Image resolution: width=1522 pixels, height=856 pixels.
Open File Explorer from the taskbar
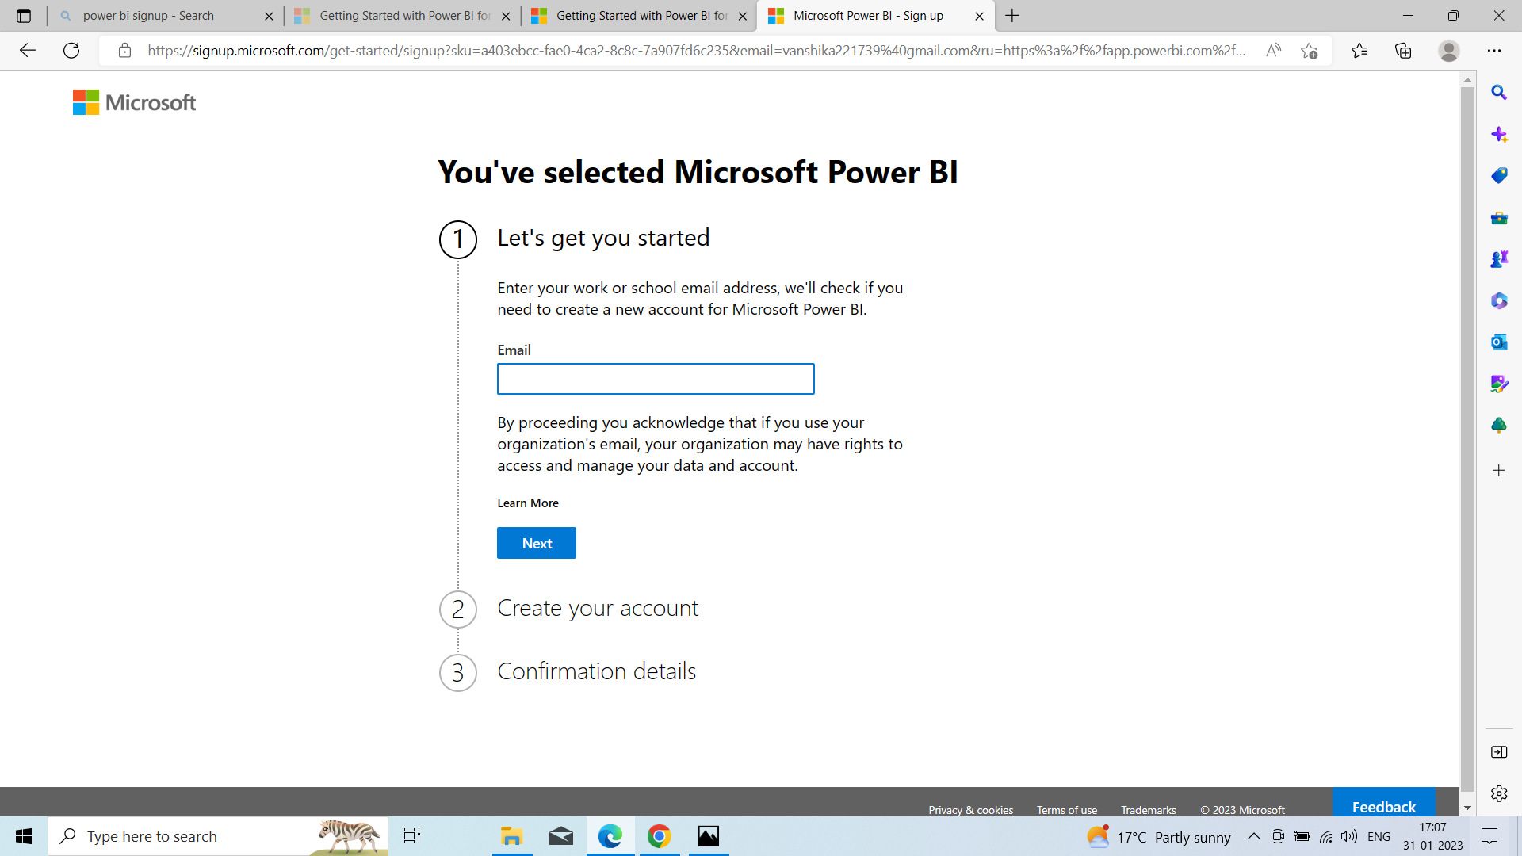click(x=511, y=836)
